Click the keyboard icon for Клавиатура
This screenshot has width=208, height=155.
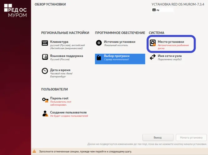tap(45, 43)
